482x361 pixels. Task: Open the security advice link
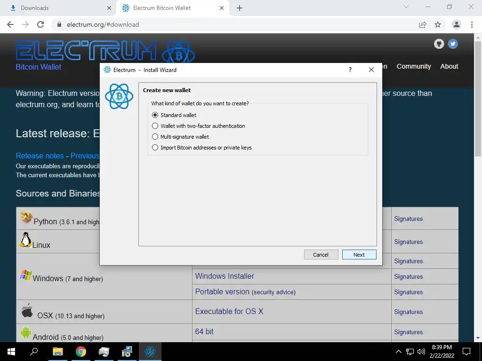coord(273,292)
